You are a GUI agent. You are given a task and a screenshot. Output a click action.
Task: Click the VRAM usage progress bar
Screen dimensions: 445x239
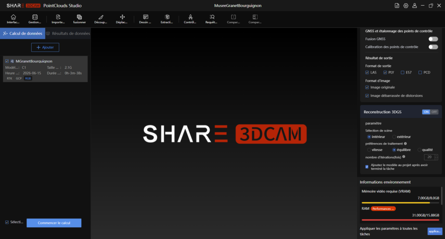coord(400,203)
